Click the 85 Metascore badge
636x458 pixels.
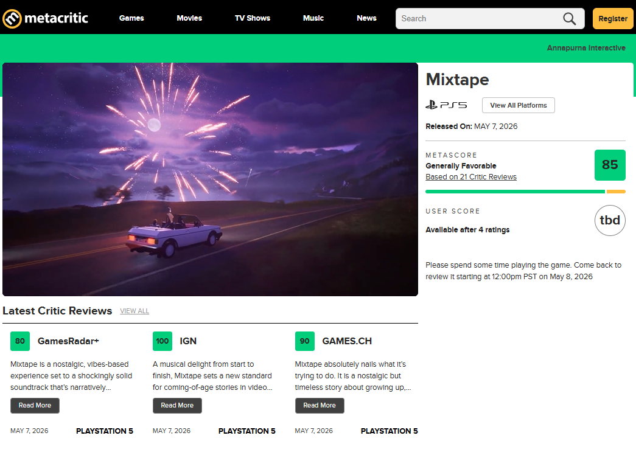click(610, 165)
